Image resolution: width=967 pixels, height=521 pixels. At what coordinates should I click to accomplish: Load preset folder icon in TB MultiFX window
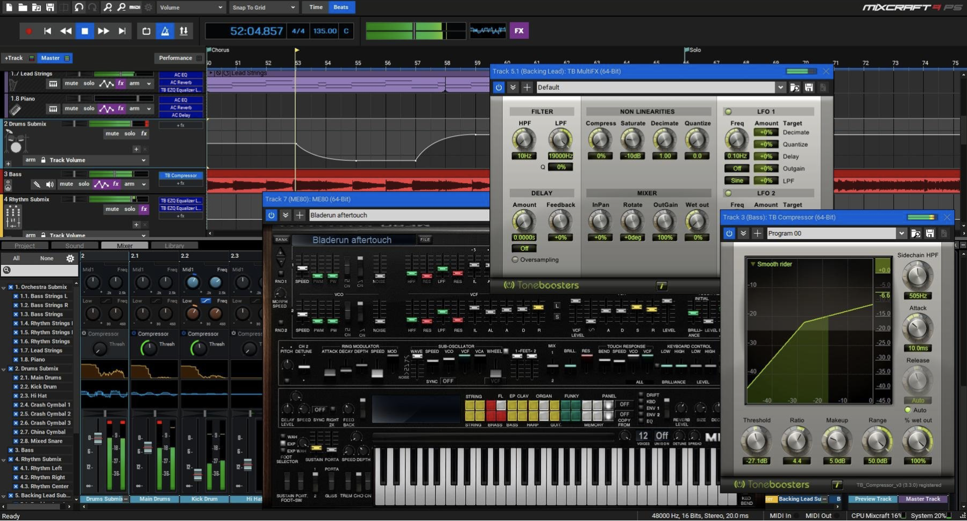tap(794, 87)
